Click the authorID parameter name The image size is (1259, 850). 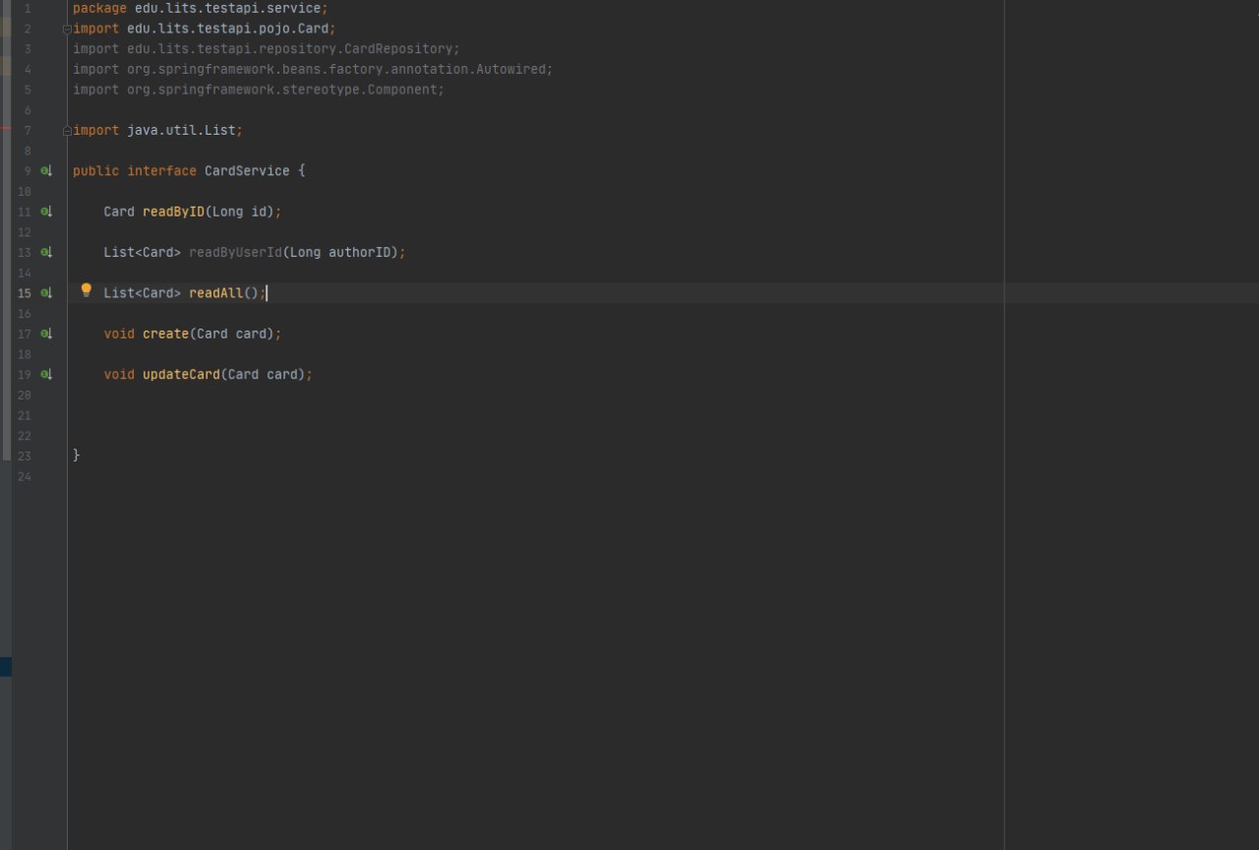pos(359,253)
